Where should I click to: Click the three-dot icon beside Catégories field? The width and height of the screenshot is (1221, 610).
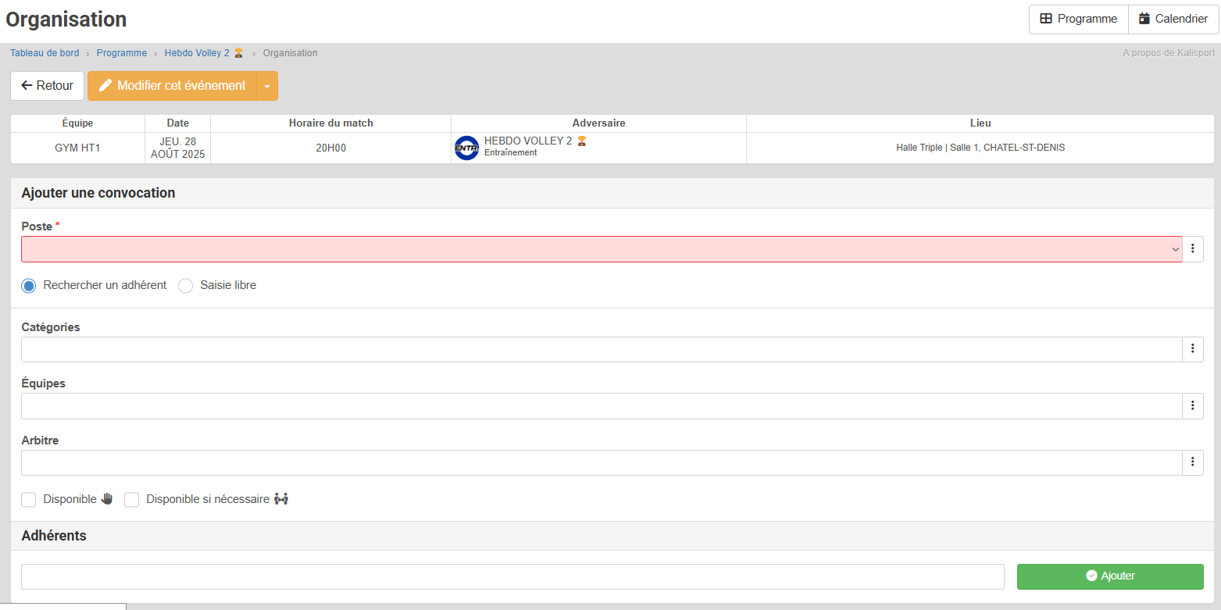pyautogui.click(x=1192, y=349)
